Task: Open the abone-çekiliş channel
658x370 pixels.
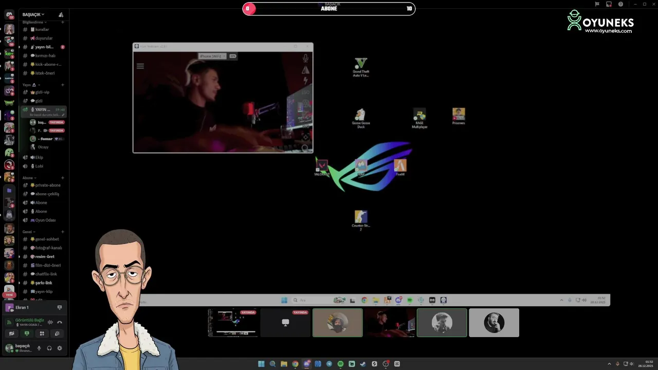Action: point(44,194)
